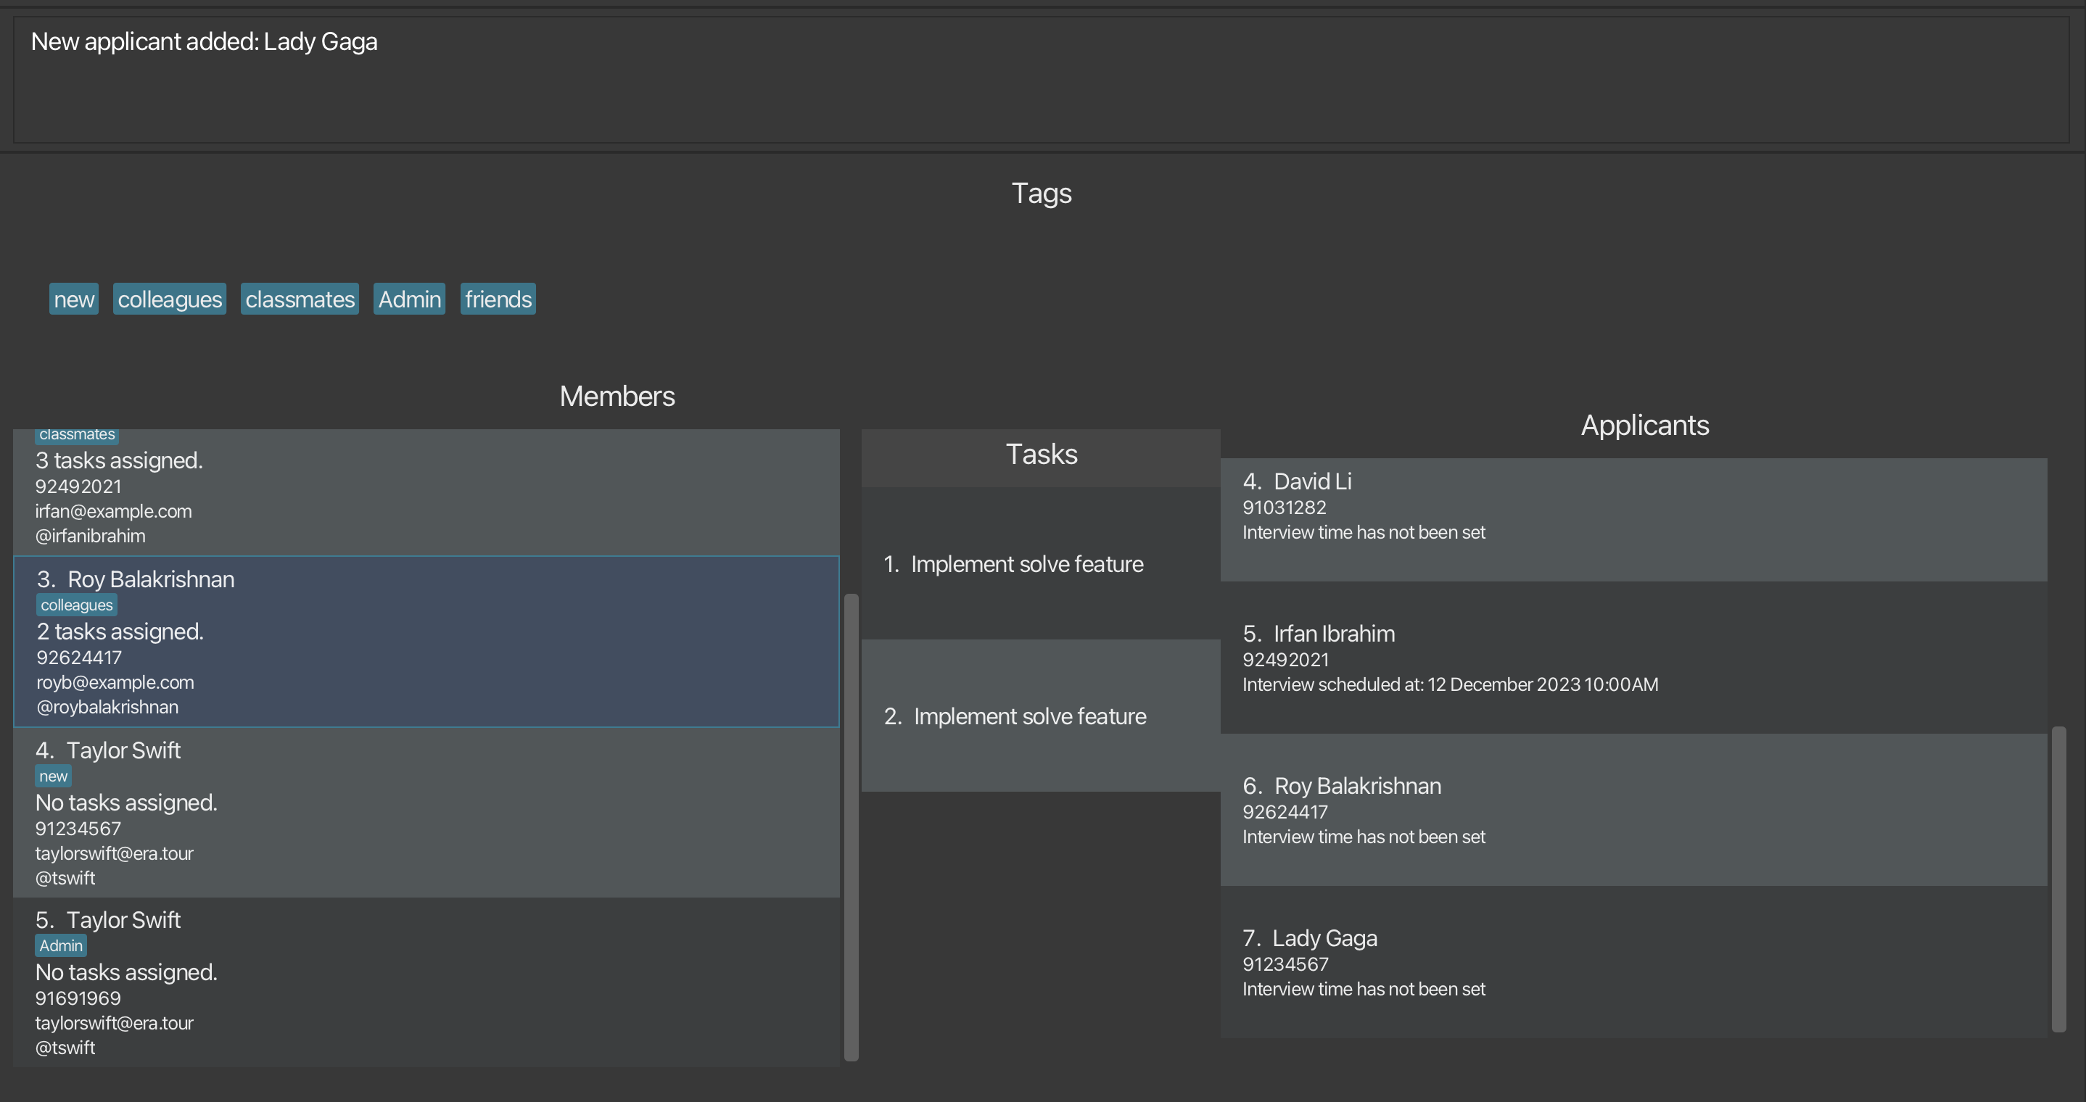Click the 'new' tag in Tags panel
The height and width of the screenshot is (1102, 2086).
pyautogui.click(x=74, y=299)
